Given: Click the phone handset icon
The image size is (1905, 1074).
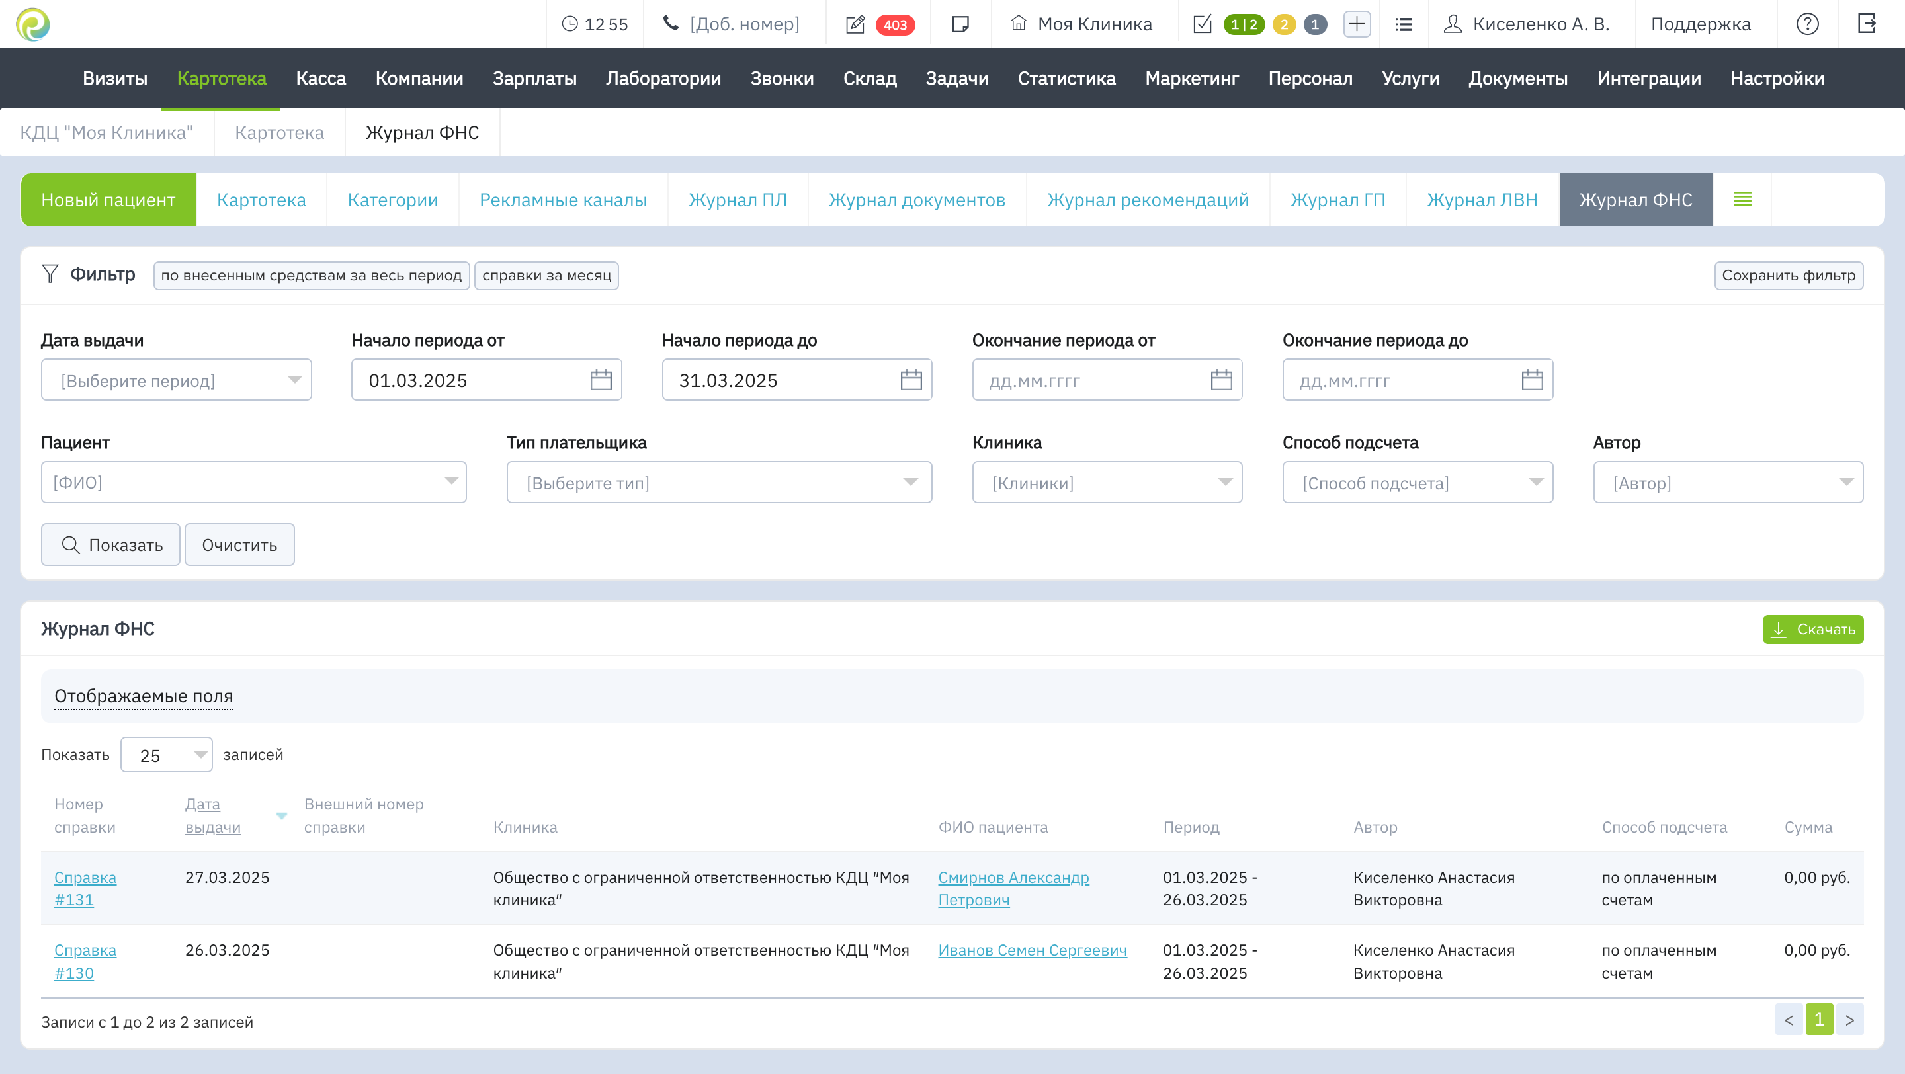Looking at the screenshot, I should click(671, 24).
